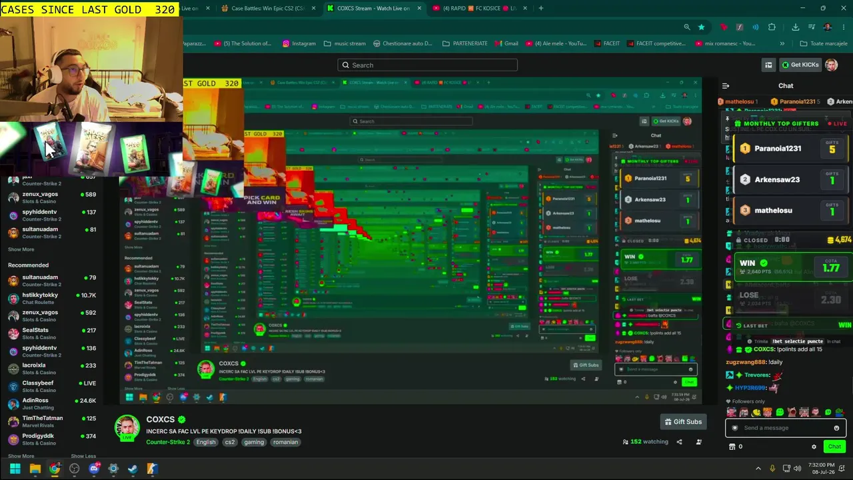853x480 pixels.
Task: Bookmark this page with the star icon
Action: point(701,27)
